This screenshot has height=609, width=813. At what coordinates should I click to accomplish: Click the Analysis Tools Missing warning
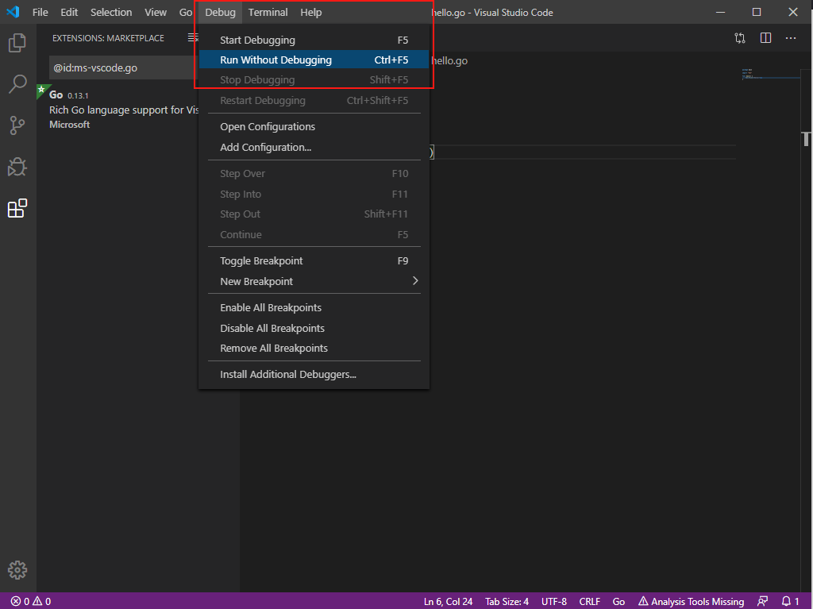pyautogui.click(x=692, y=601)
